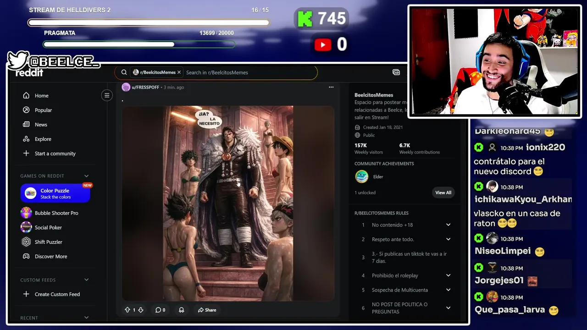Click the Discover More link
Screen dimensions: 587x330
pyautogui.click(x=51, y=256)
